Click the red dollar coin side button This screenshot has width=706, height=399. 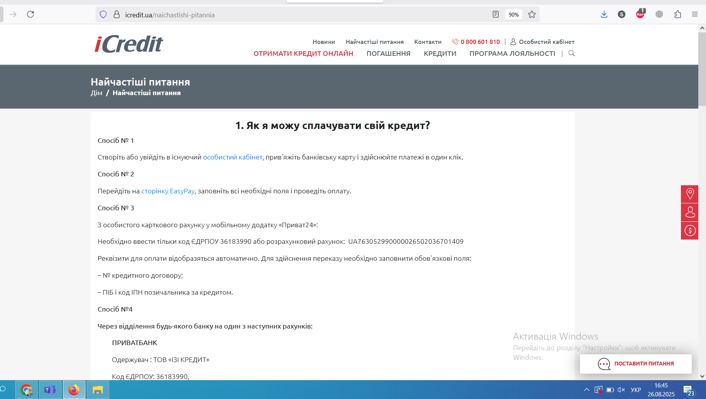(x=689, y=230)
